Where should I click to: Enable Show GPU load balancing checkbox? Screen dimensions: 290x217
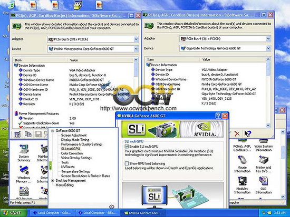pos(127,163)
